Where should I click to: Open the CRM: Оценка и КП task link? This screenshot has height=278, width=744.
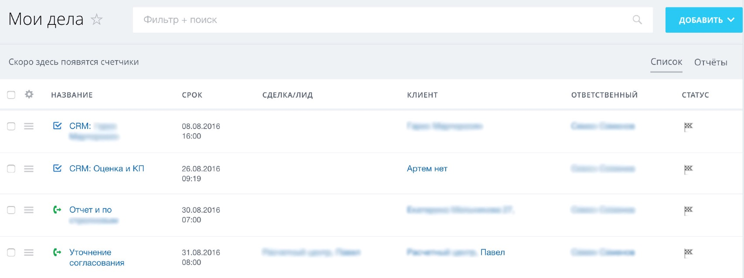tap(107, 169)
